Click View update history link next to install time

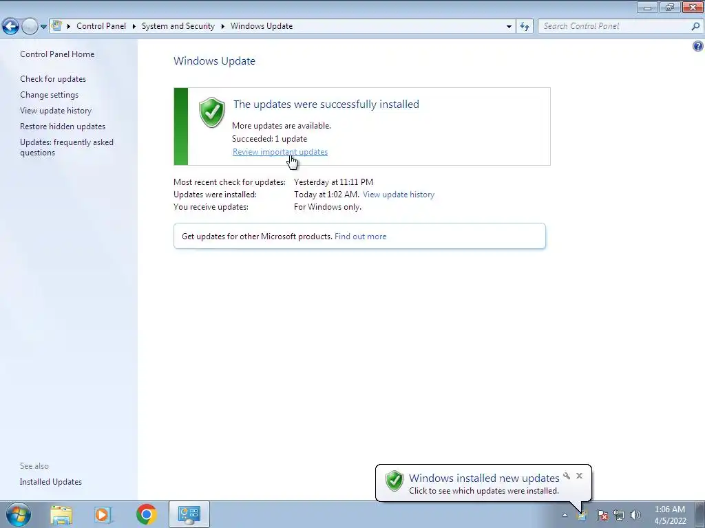(x=399, y=195)
